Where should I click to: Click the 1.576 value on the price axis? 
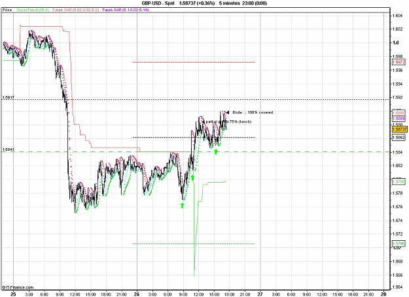(x=397, y=207)
